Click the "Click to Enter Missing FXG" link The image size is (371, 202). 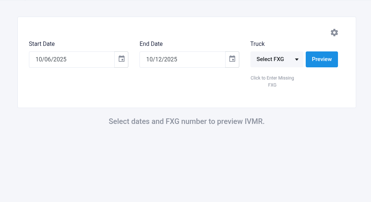click(272, 81)
